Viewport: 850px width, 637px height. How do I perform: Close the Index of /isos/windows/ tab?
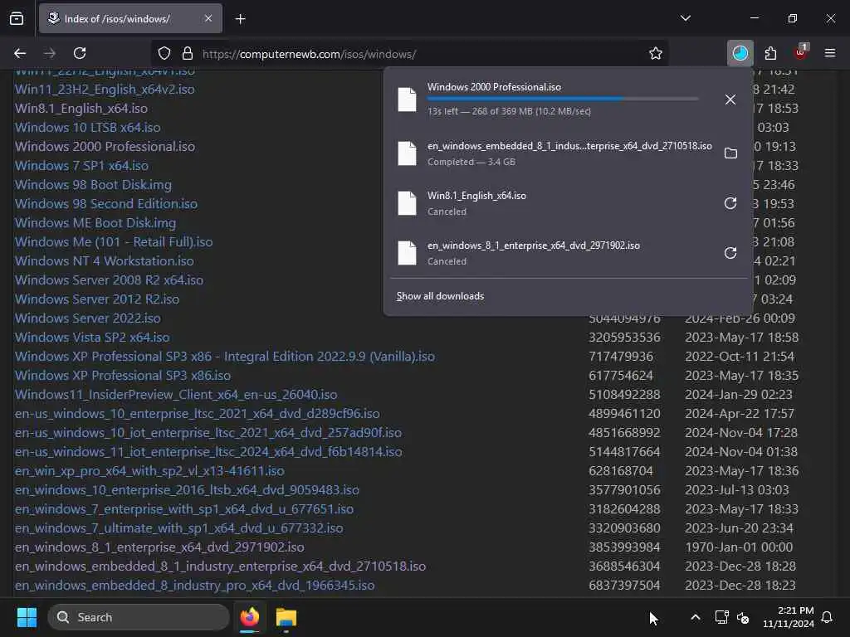click(208, 18)
